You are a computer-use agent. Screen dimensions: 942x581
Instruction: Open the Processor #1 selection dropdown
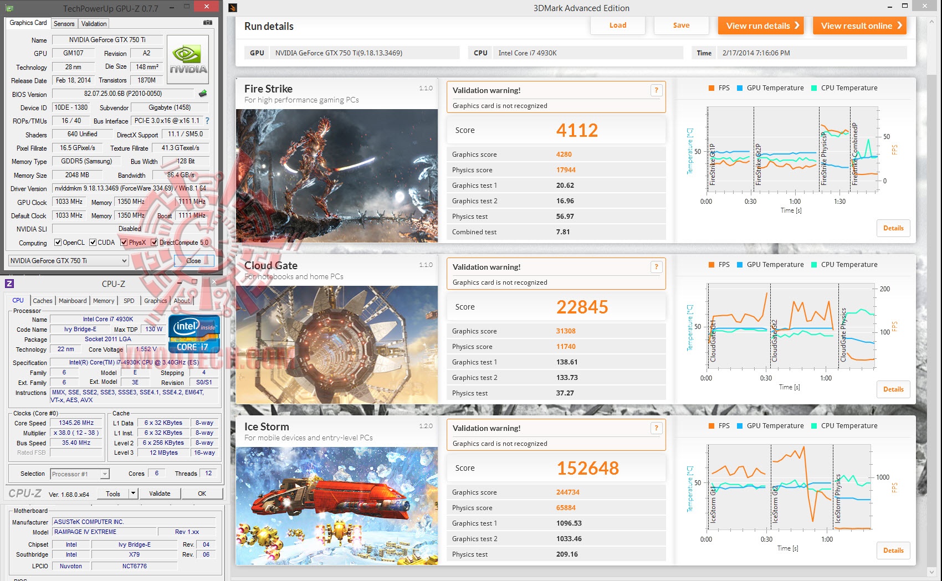tap(80, 474)
